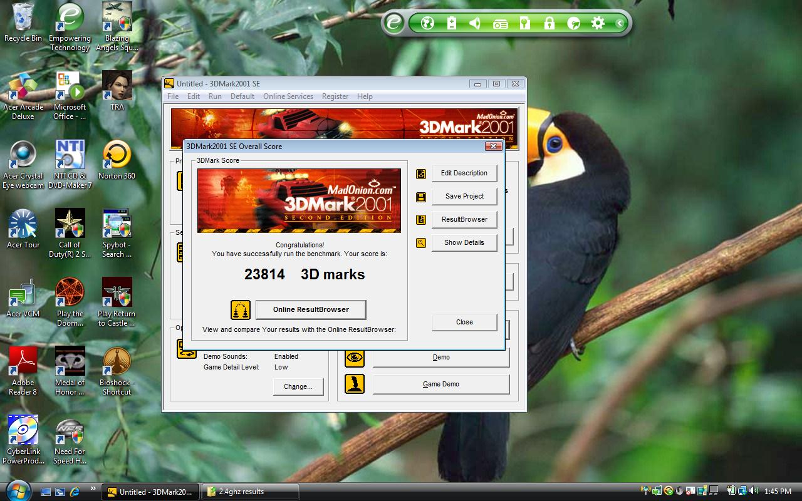
Task: Select the Recycle Bin desktop icon
Action: coord(23,23)
